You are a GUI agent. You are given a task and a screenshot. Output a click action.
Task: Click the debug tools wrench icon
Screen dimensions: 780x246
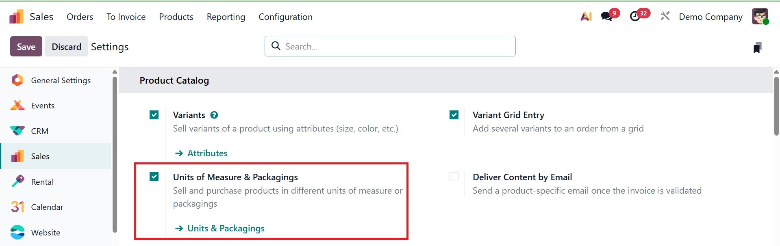(x=665, y=17)
